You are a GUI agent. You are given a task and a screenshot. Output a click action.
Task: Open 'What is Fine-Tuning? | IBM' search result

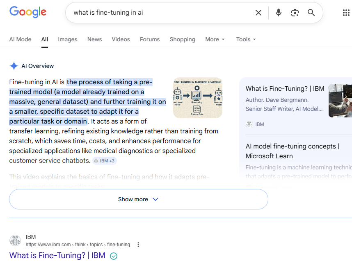pos(57,255)
